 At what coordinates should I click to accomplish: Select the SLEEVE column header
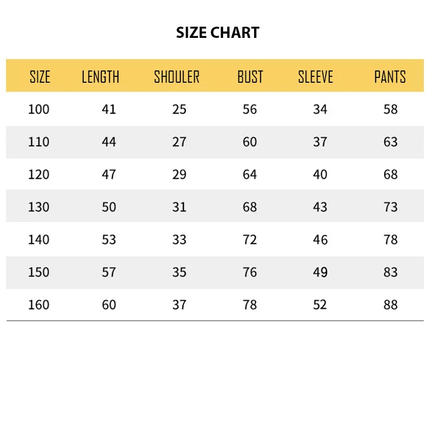315,77
